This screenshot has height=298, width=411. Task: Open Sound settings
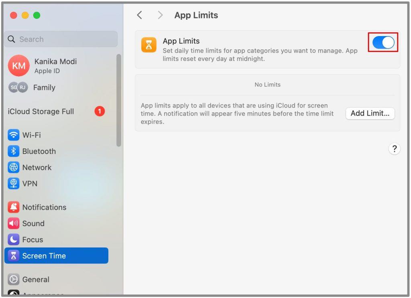pos(56,223)
